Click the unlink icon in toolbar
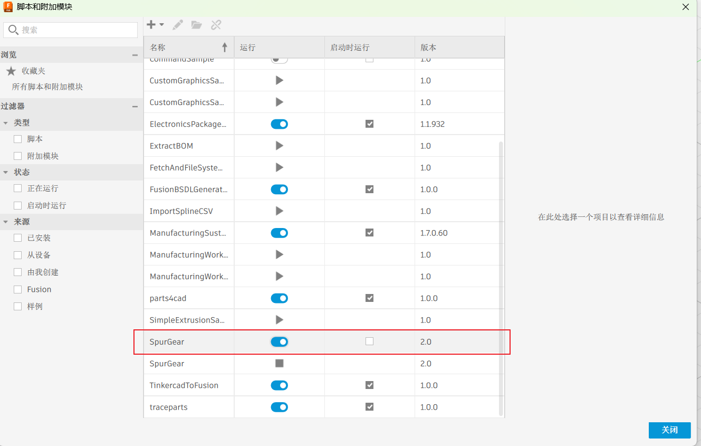The height and width of the screenshot is (446, 701). (216, 25)
